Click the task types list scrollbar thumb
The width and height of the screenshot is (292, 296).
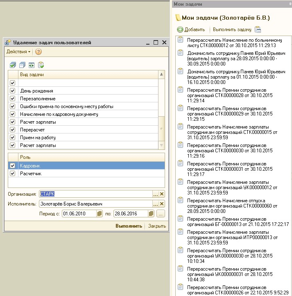click(x=161, y=129)
